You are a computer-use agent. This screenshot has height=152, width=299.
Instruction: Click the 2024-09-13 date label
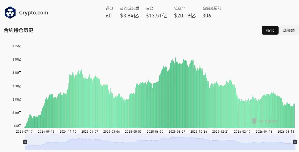[46, 132]
